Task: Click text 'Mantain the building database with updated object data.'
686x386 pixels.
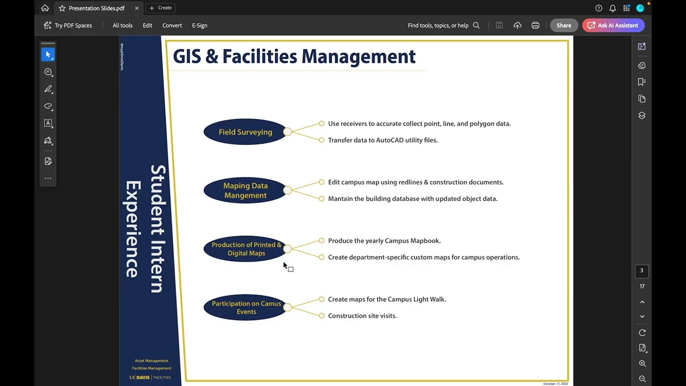Action: click(x=413, y=198)
